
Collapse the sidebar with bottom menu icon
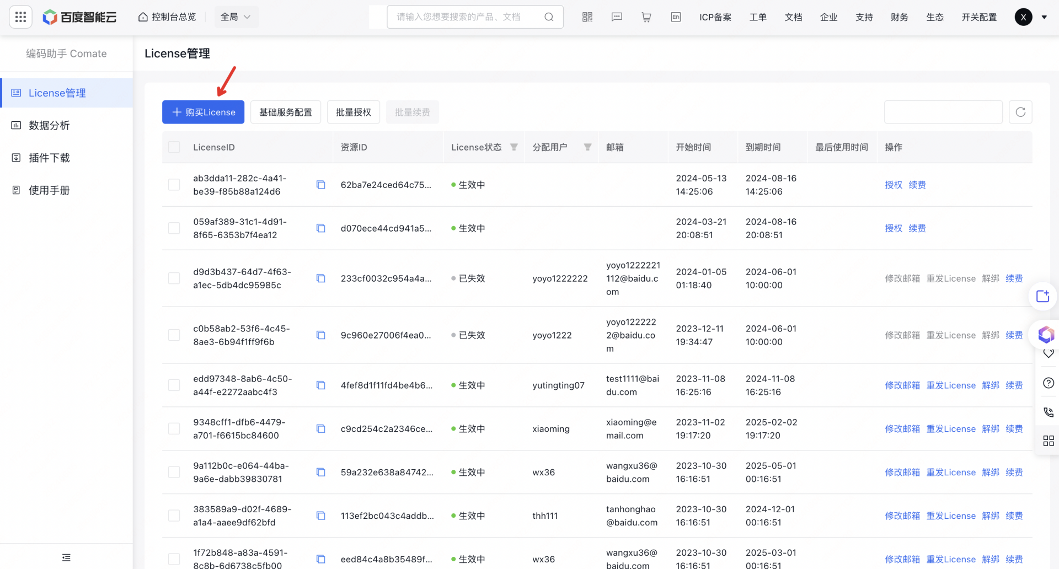pyautogui.click(x=66, y=557)
